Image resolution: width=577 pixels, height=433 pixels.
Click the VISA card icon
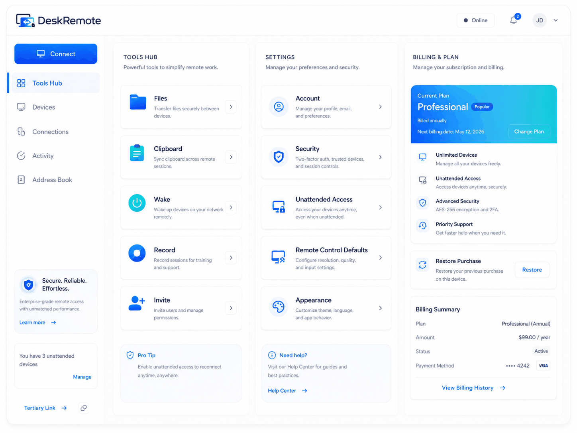pyautogui.click(x=544, y=366)
